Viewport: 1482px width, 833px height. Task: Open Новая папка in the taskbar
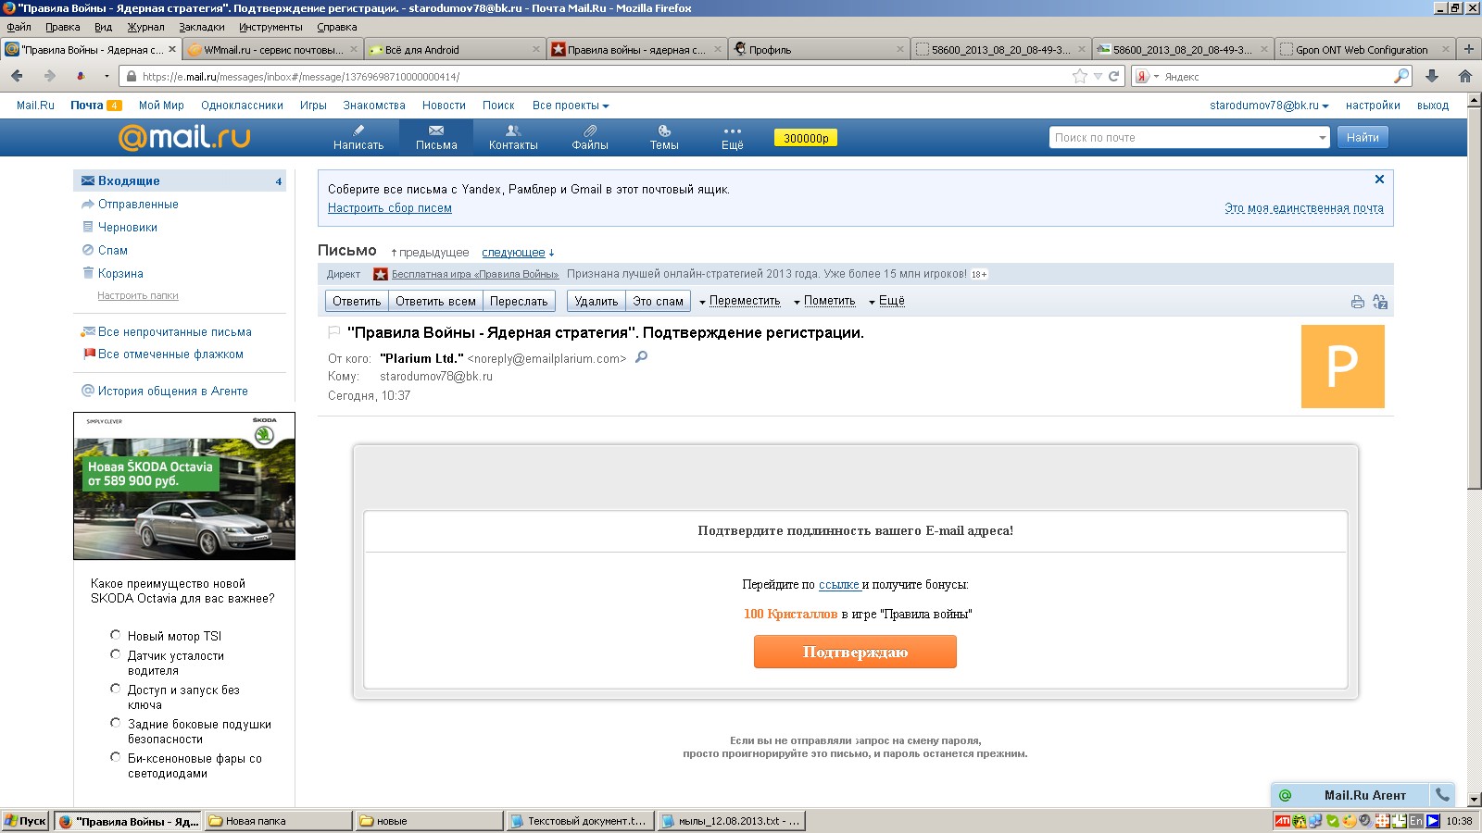click(278, 821)
